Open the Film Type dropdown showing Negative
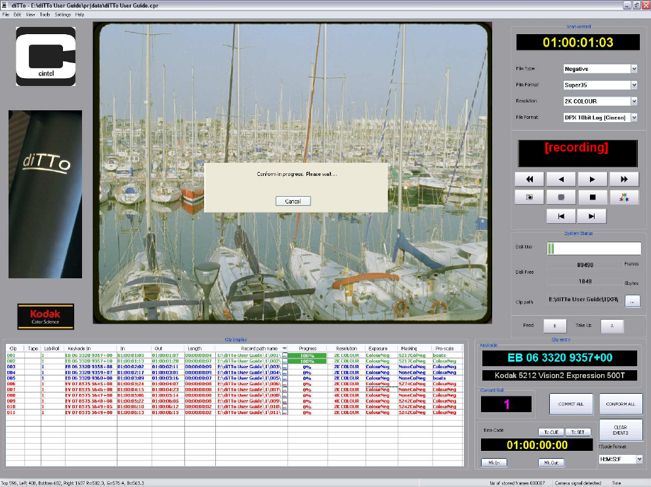This screenshot has height=487, width=651. click(634, 69)
